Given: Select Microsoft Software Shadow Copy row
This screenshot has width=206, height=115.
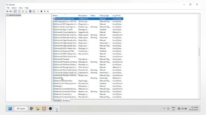Looking at the screenshot, I should pos(88,65).
